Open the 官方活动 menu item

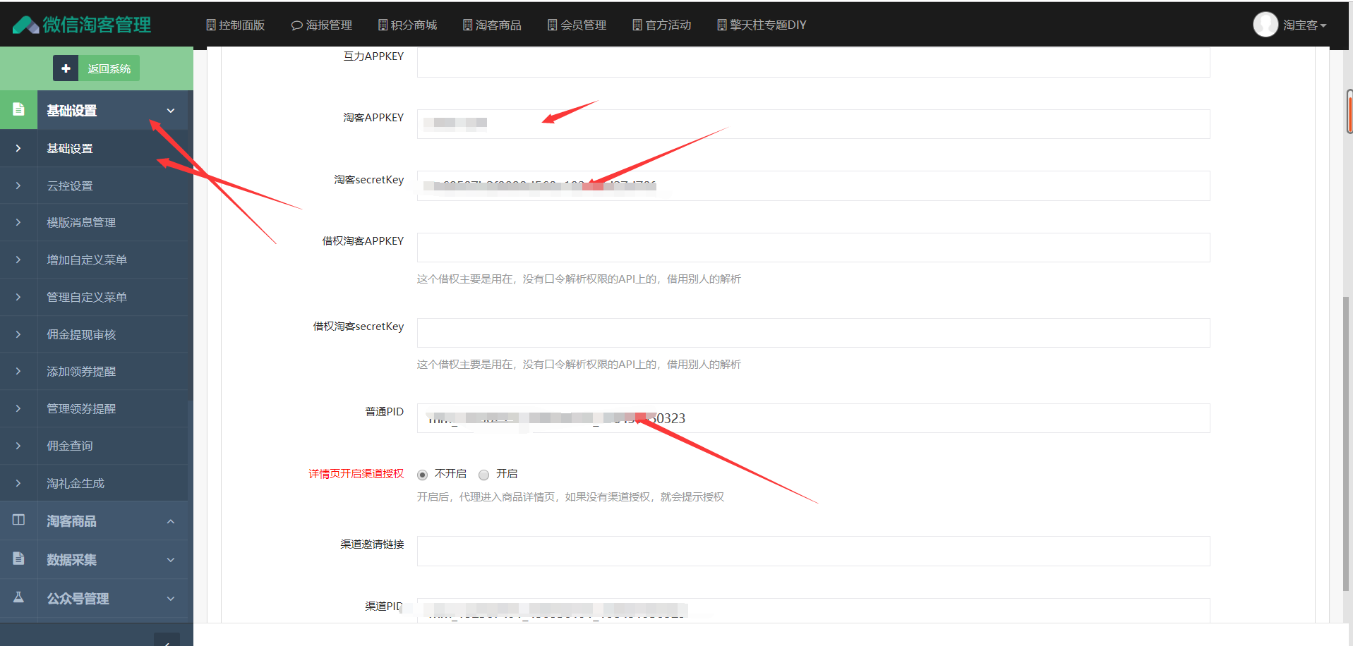[x=661, y=24]
